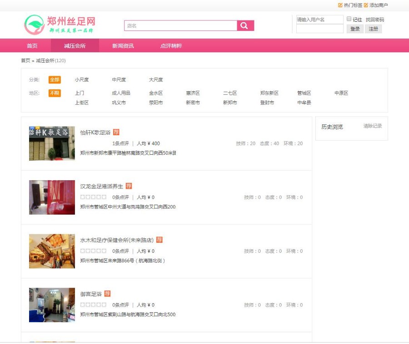
Task: Filter area by 新郑市
Action: click(x=230, y=103)
